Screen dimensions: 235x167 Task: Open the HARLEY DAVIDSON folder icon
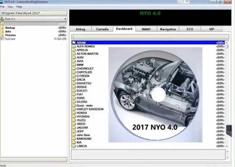click(x=74, y=109)
